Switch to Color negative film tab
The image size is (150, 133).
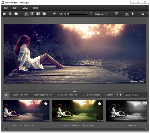43,95
